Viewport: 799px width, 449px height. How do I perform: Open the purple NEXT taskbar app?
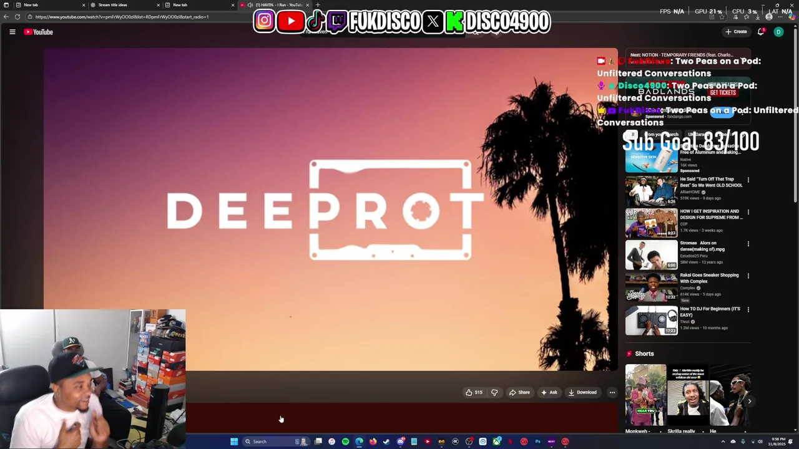tap(551, 442)
